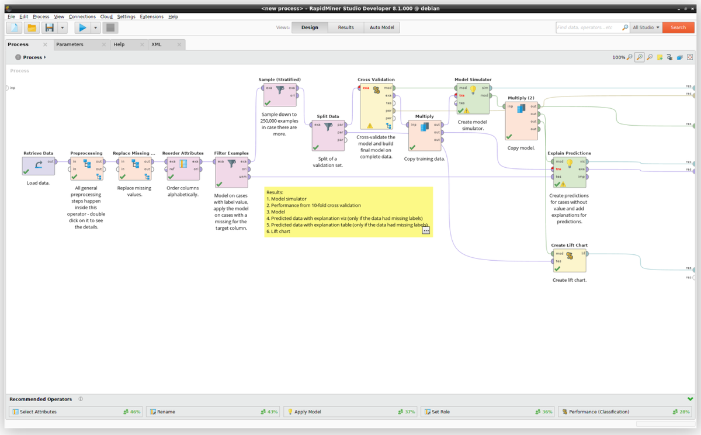Screen dimensions: 701x435
Task: Open the Help menu in the menu bar
Action: [173, 16]
